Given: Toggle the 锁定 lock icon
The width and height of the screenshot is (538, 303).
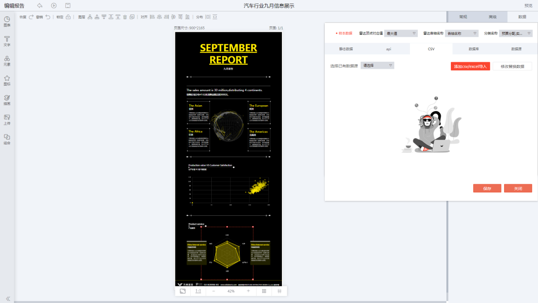Looking at the screenshot, I should [x=68, y=17].
